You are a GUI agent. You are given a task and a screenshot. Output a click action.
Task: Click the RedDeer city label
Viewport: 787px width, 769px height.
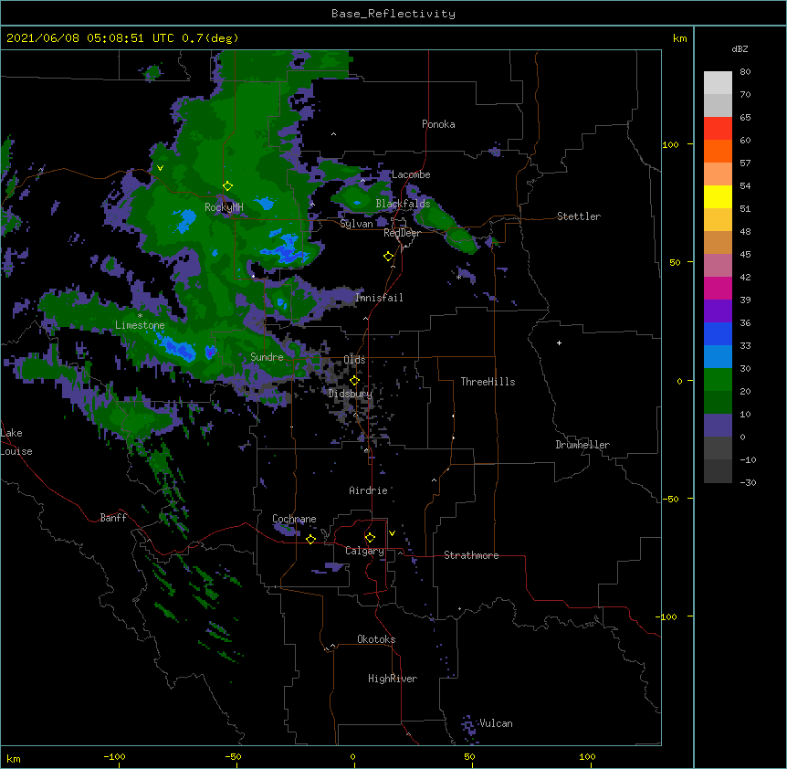pos(402,233)
